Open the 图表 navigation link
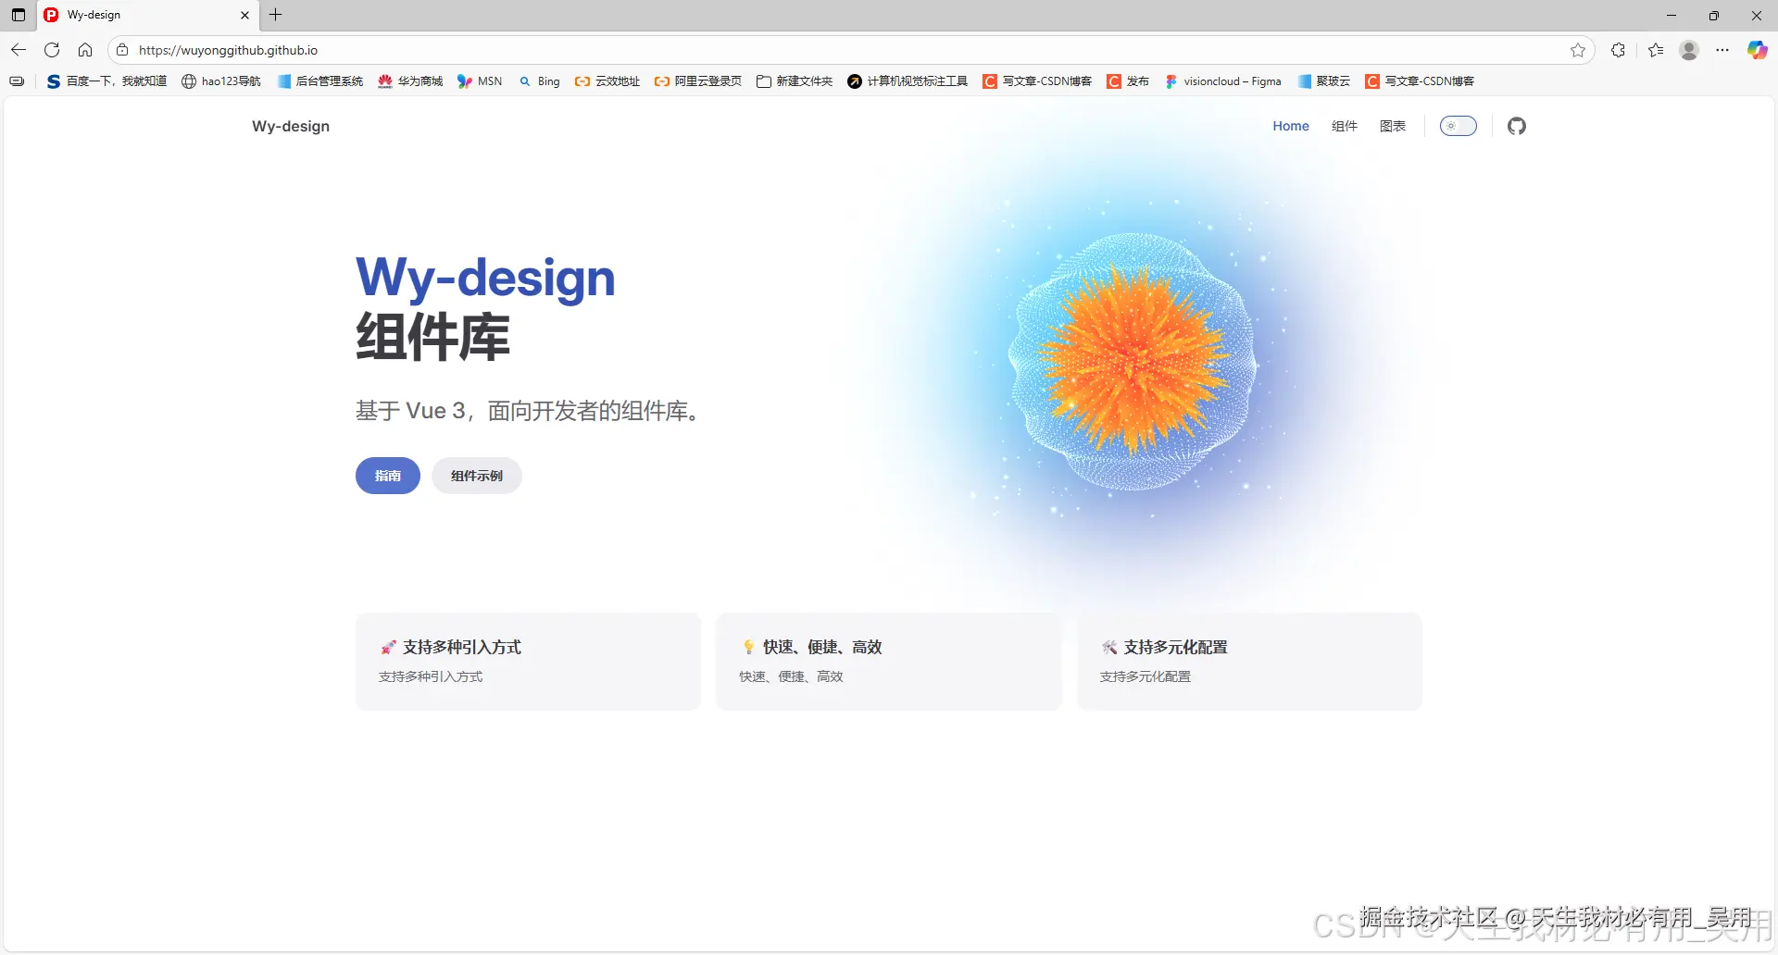1778x955 pixels. (1393, 126)
